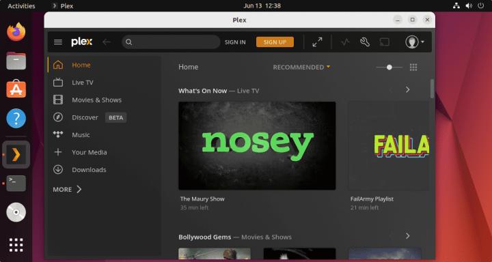Click SIGN IN

click(x=235, y=42)
